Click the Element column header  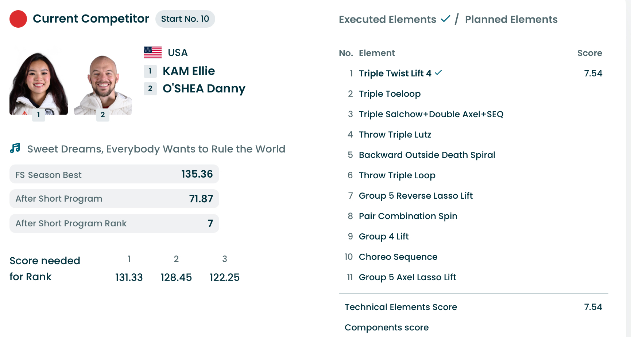[377, 53]
